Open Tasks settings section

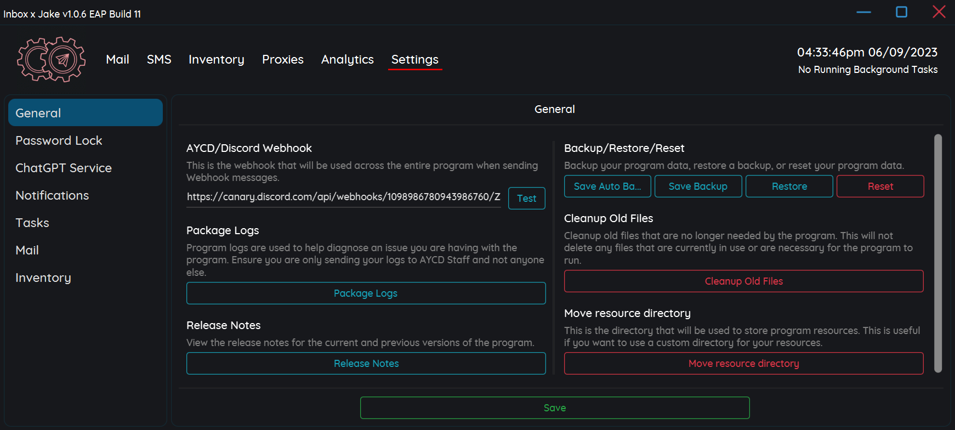(x=32, y=223)
